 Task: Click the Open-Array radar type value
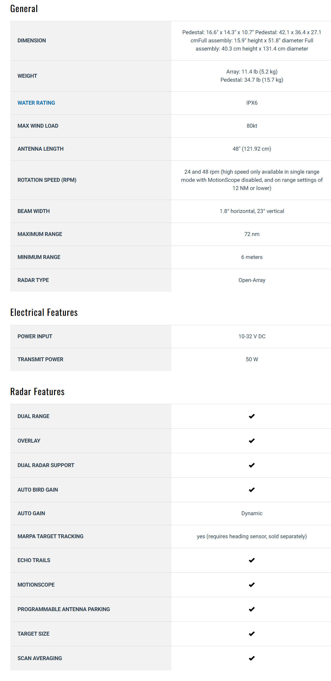coord(252,280)
